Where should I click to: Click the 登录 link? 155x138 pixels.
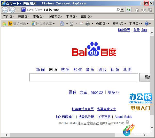click(x=136, y=30)
